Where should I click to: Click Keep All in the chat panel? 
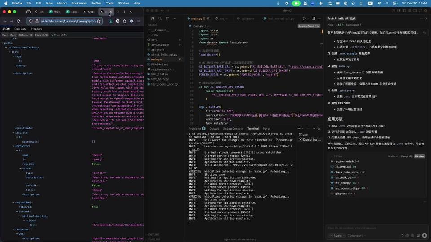[406, 156]
